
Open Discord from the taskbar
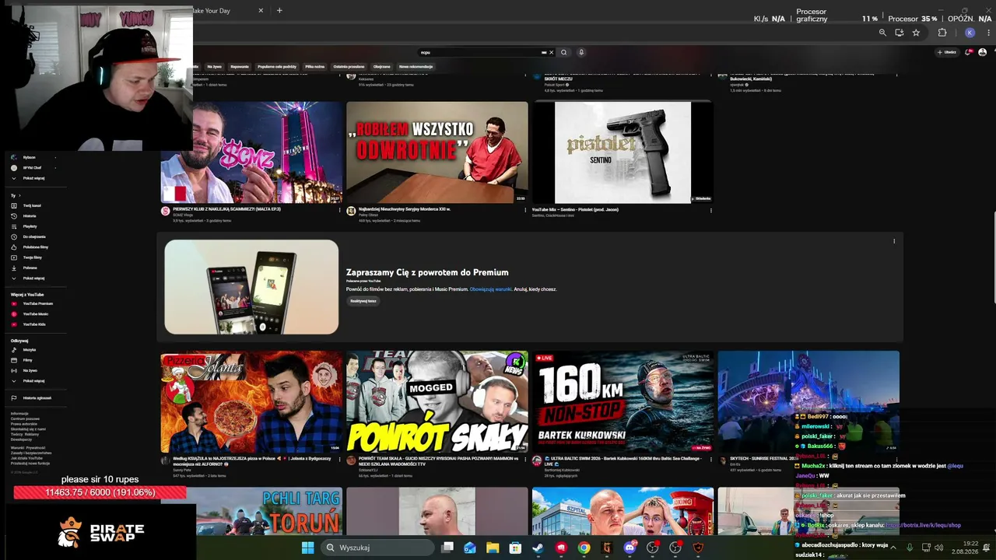[630, 548]
